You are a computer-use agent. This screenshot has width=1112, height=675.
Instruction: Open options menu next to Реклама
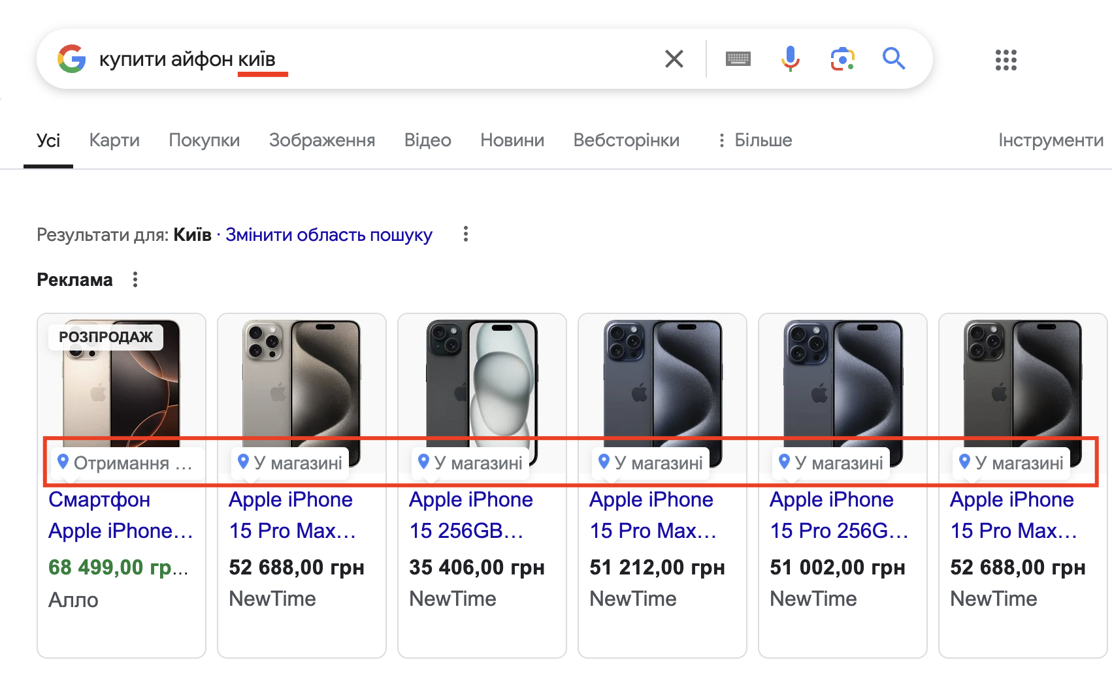click(x=135, y=280)
